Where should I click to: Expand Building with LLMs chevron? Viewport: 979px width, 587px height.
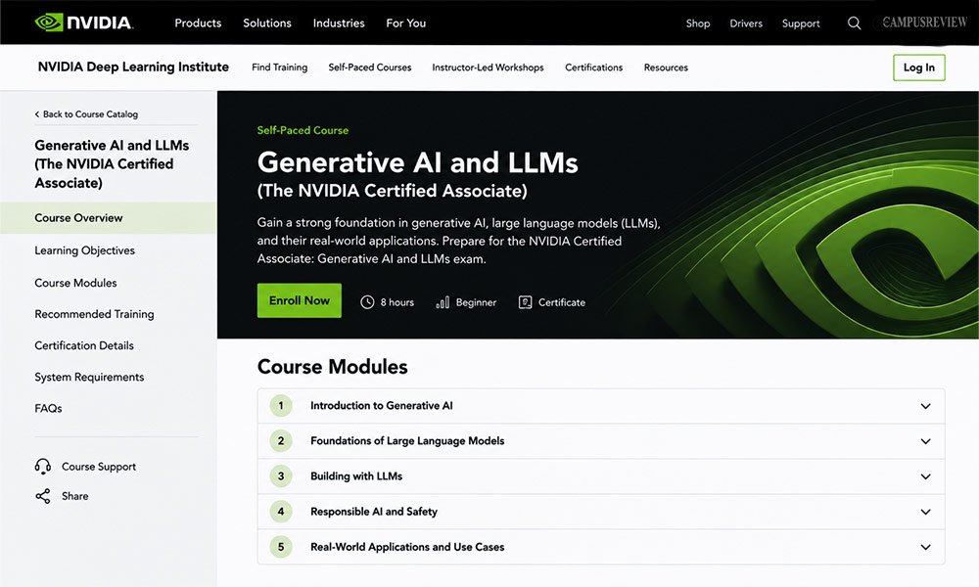coord(925,476)
